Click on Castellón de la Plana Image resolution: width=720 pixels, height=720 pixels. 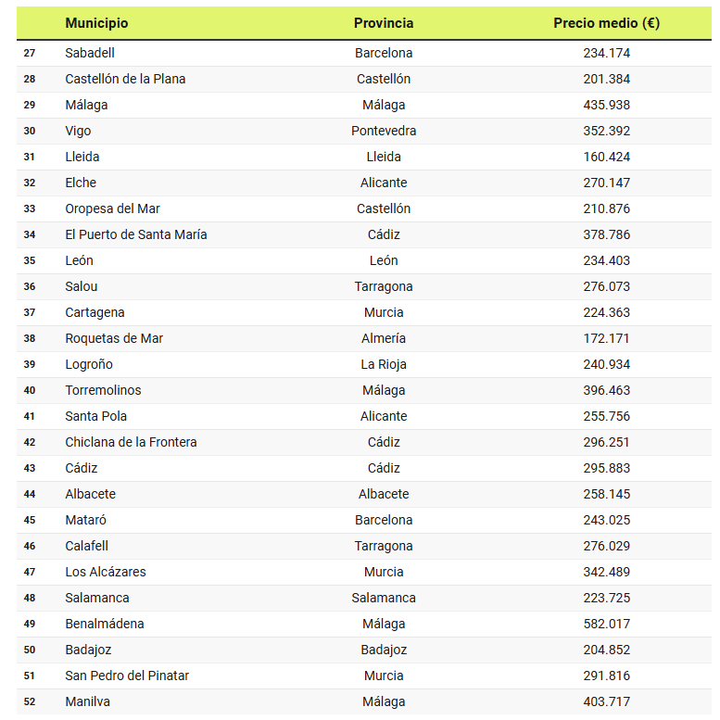click(125, 79)
